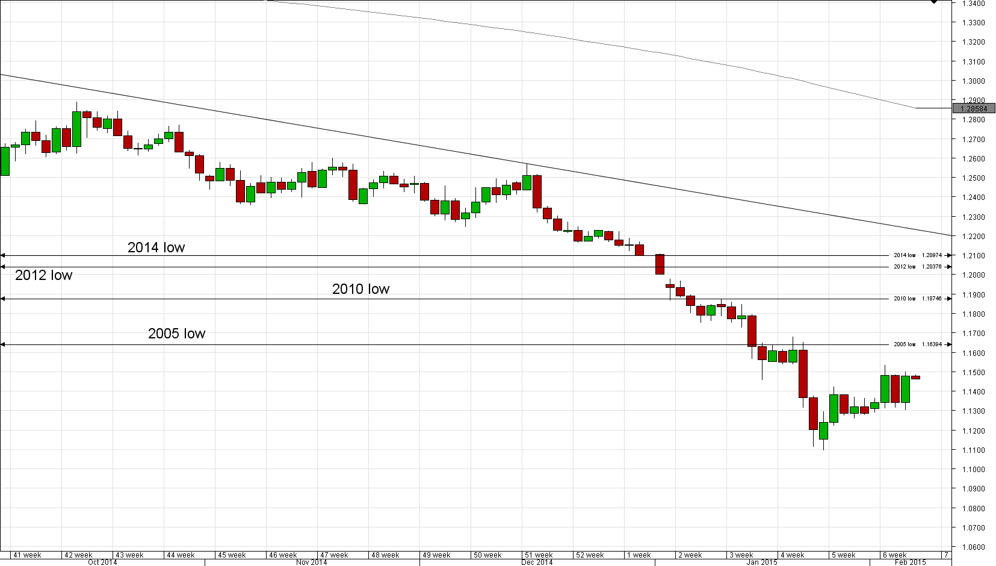Click the '3 week' time axis label
The width and height of the screenshot is (996, 566).
click(x=741, y=555)
